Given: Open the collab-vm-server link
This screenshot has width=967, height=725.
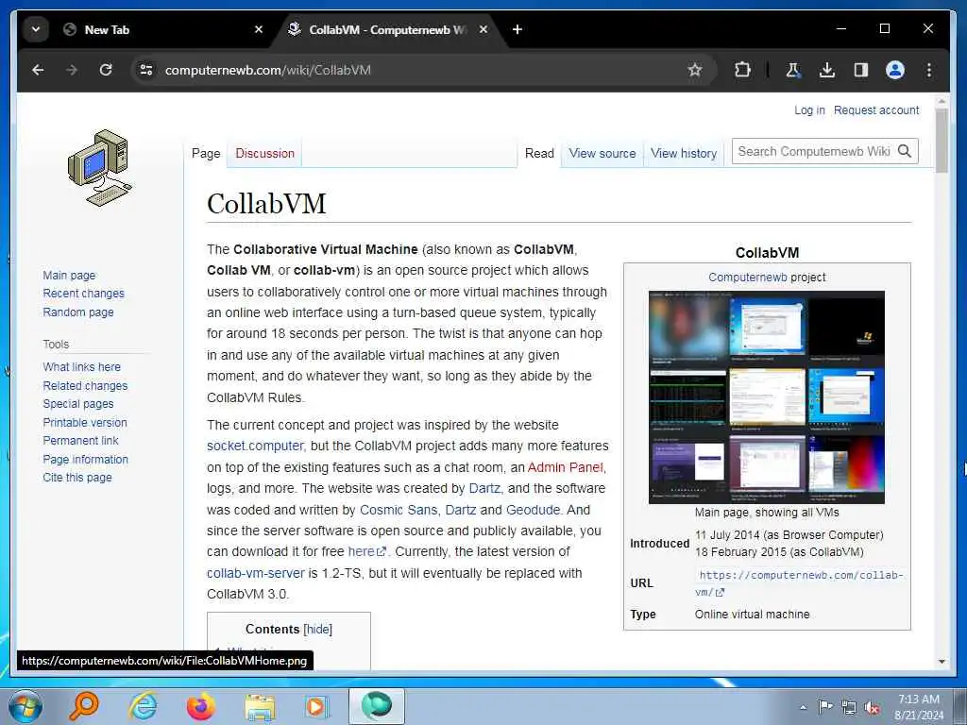Looking at the screenshot, I should pyautogui.click(x=255, y=573).
